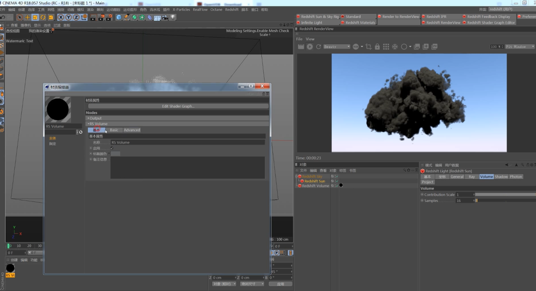Click the crop region icon in RenderView
The height and width of the screenshot is (291, 536).
368,47
